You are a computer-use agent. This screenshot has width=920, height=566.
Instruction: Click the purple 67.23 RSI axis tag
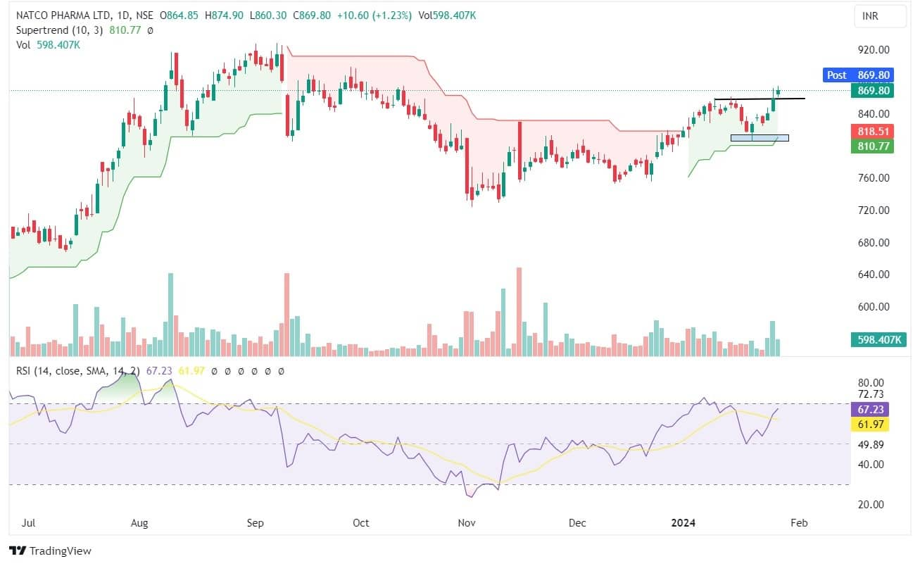coord(871,410)
